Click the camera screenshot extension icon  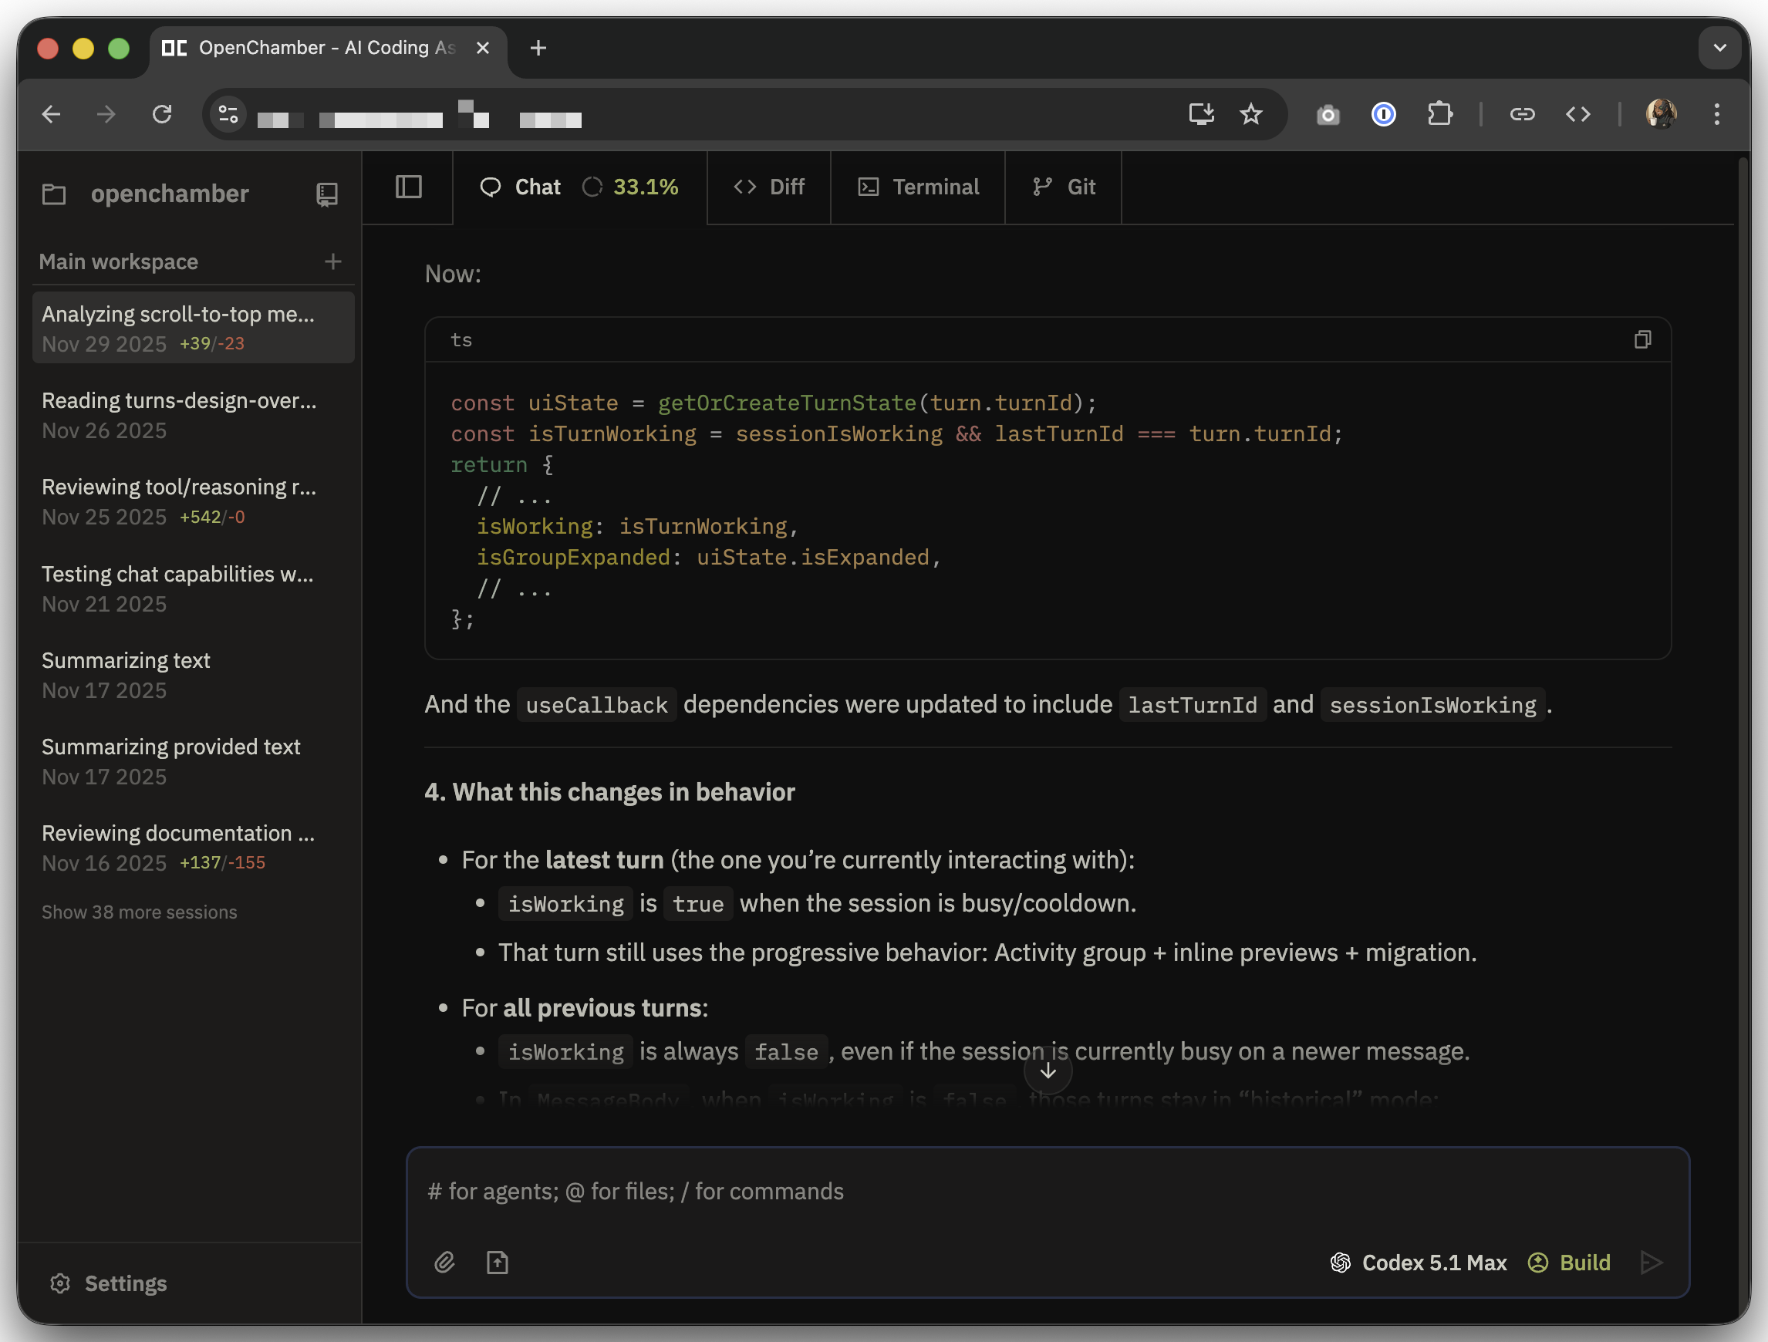coord(1328,114)
